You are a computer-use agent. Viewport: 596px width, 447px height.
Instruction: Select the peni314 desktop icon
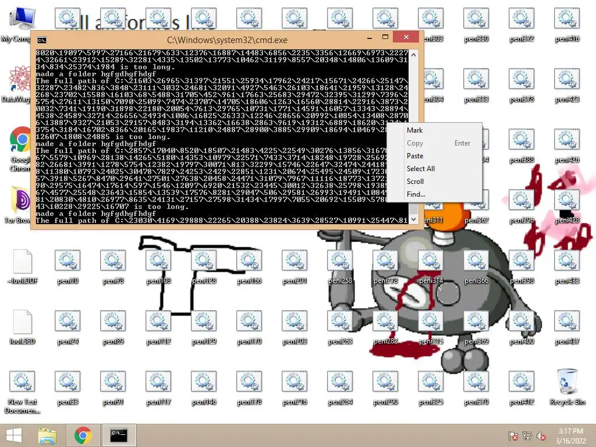[431, 267]
